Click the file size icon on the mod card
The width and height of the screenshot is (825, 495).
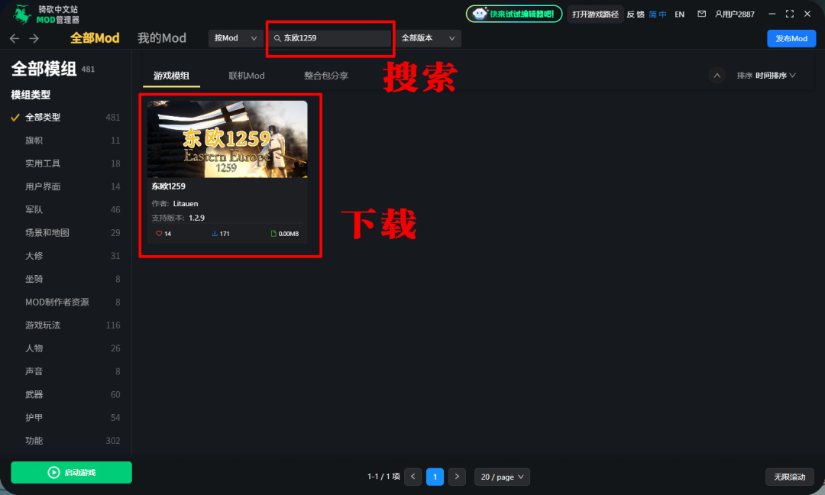tap(273, 234)
